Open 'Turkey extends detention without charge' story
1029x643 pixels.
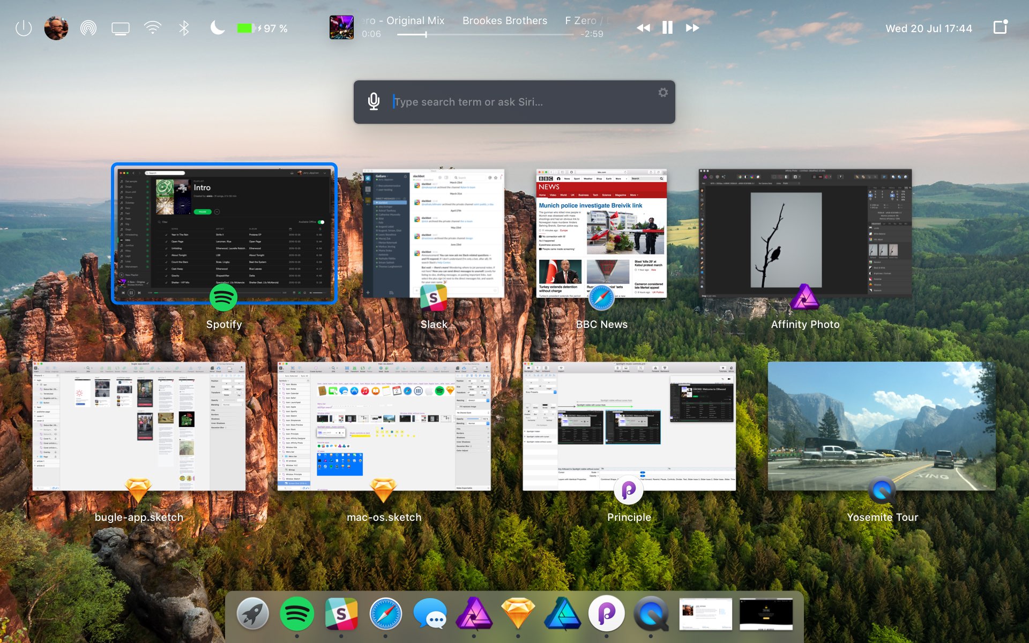[558, 289]
